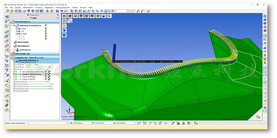This screenshot has width=277, height=138.
Task: Toggle the MACHINE_POSITION_1 checkbox
Action: (14, 61)
